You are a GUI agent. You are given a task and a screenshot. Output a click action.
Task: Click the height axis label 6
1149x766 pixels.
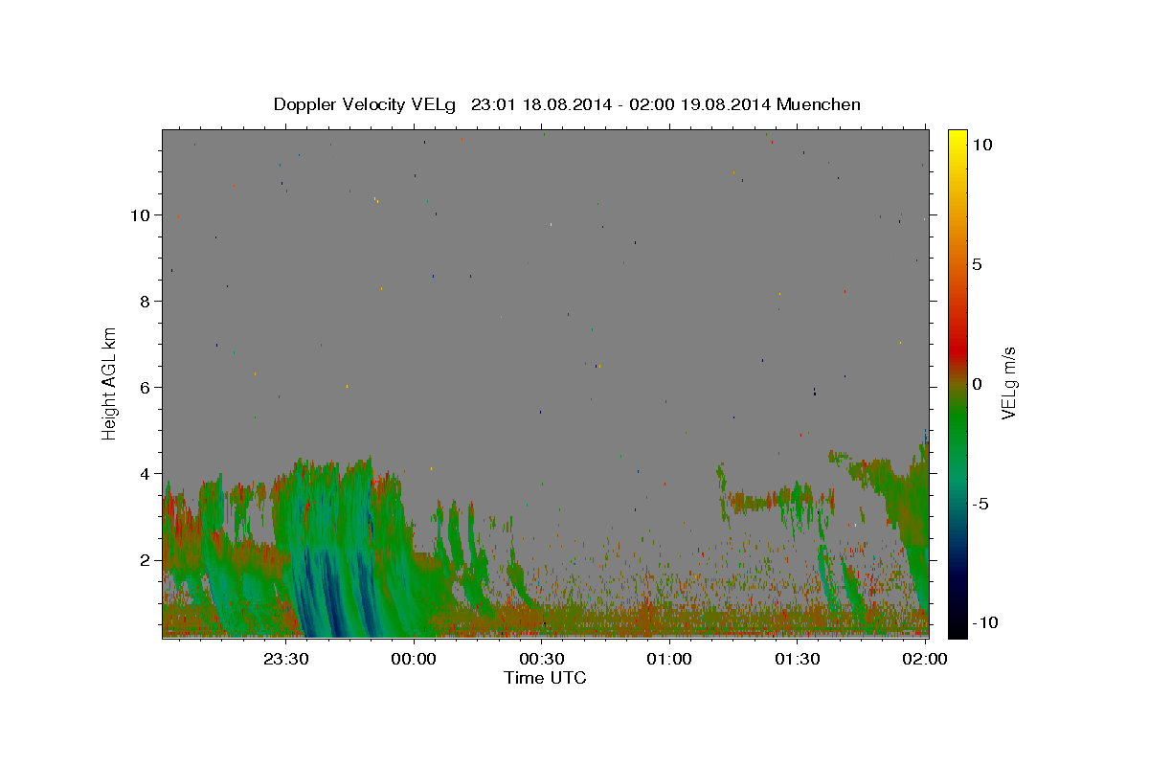coord(145,387)
